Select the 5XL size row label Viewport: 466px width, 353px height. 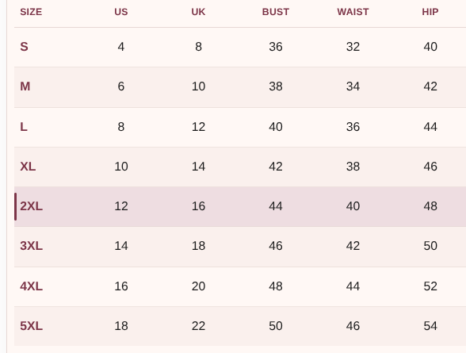tap(31, 326)
